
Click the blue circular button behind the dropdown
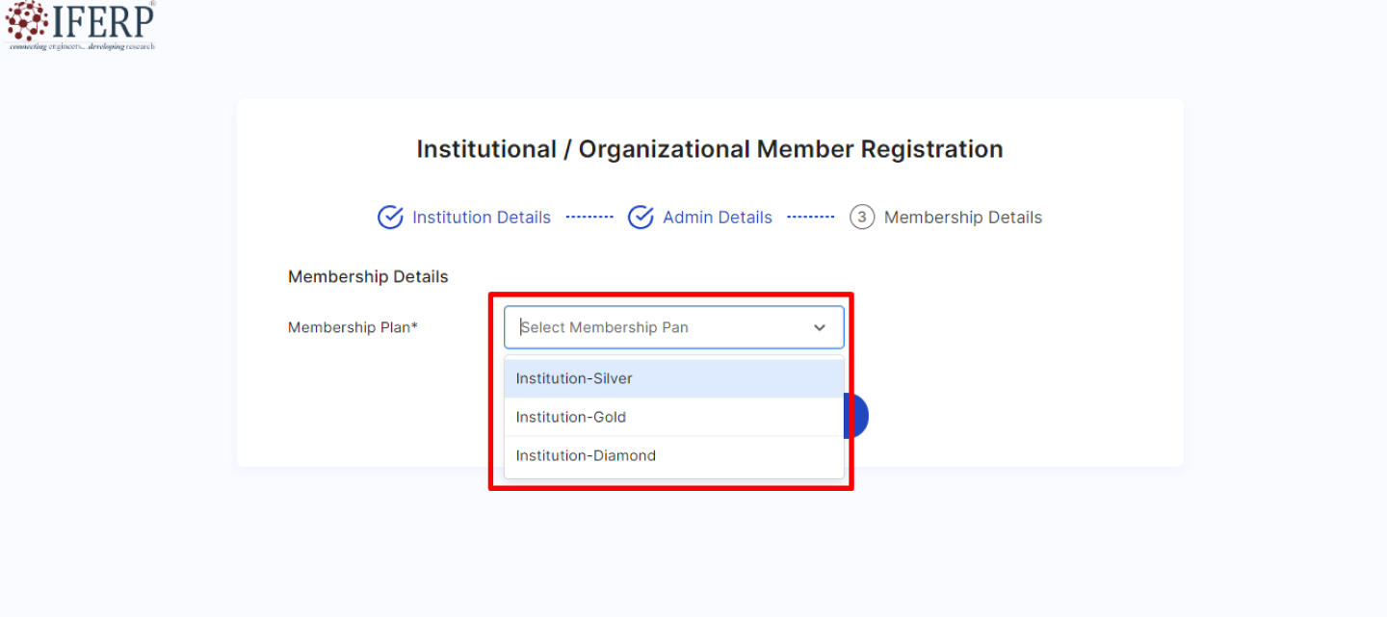tap(858, 415)
